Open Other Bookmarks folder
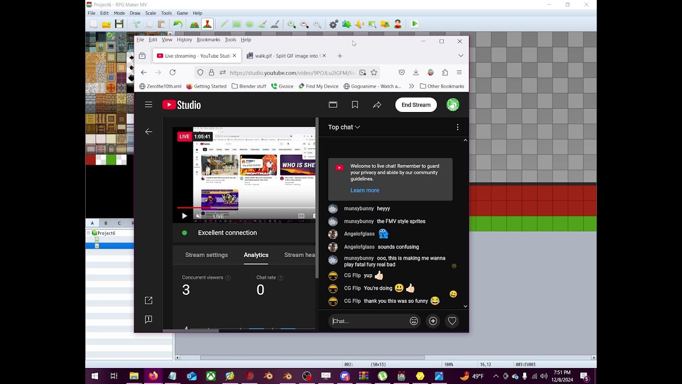The width and height of the screenshot is (682, 384). pyautogui.click(x=442, y=86)
